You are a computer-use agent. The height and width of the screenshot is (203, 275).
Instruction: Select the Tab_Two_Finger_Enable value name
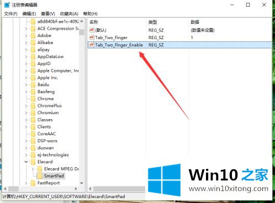[119, 45]
